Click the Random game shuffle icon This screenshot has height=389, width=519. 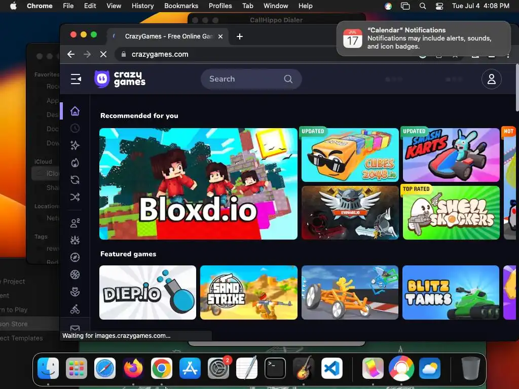coord(75,197)
